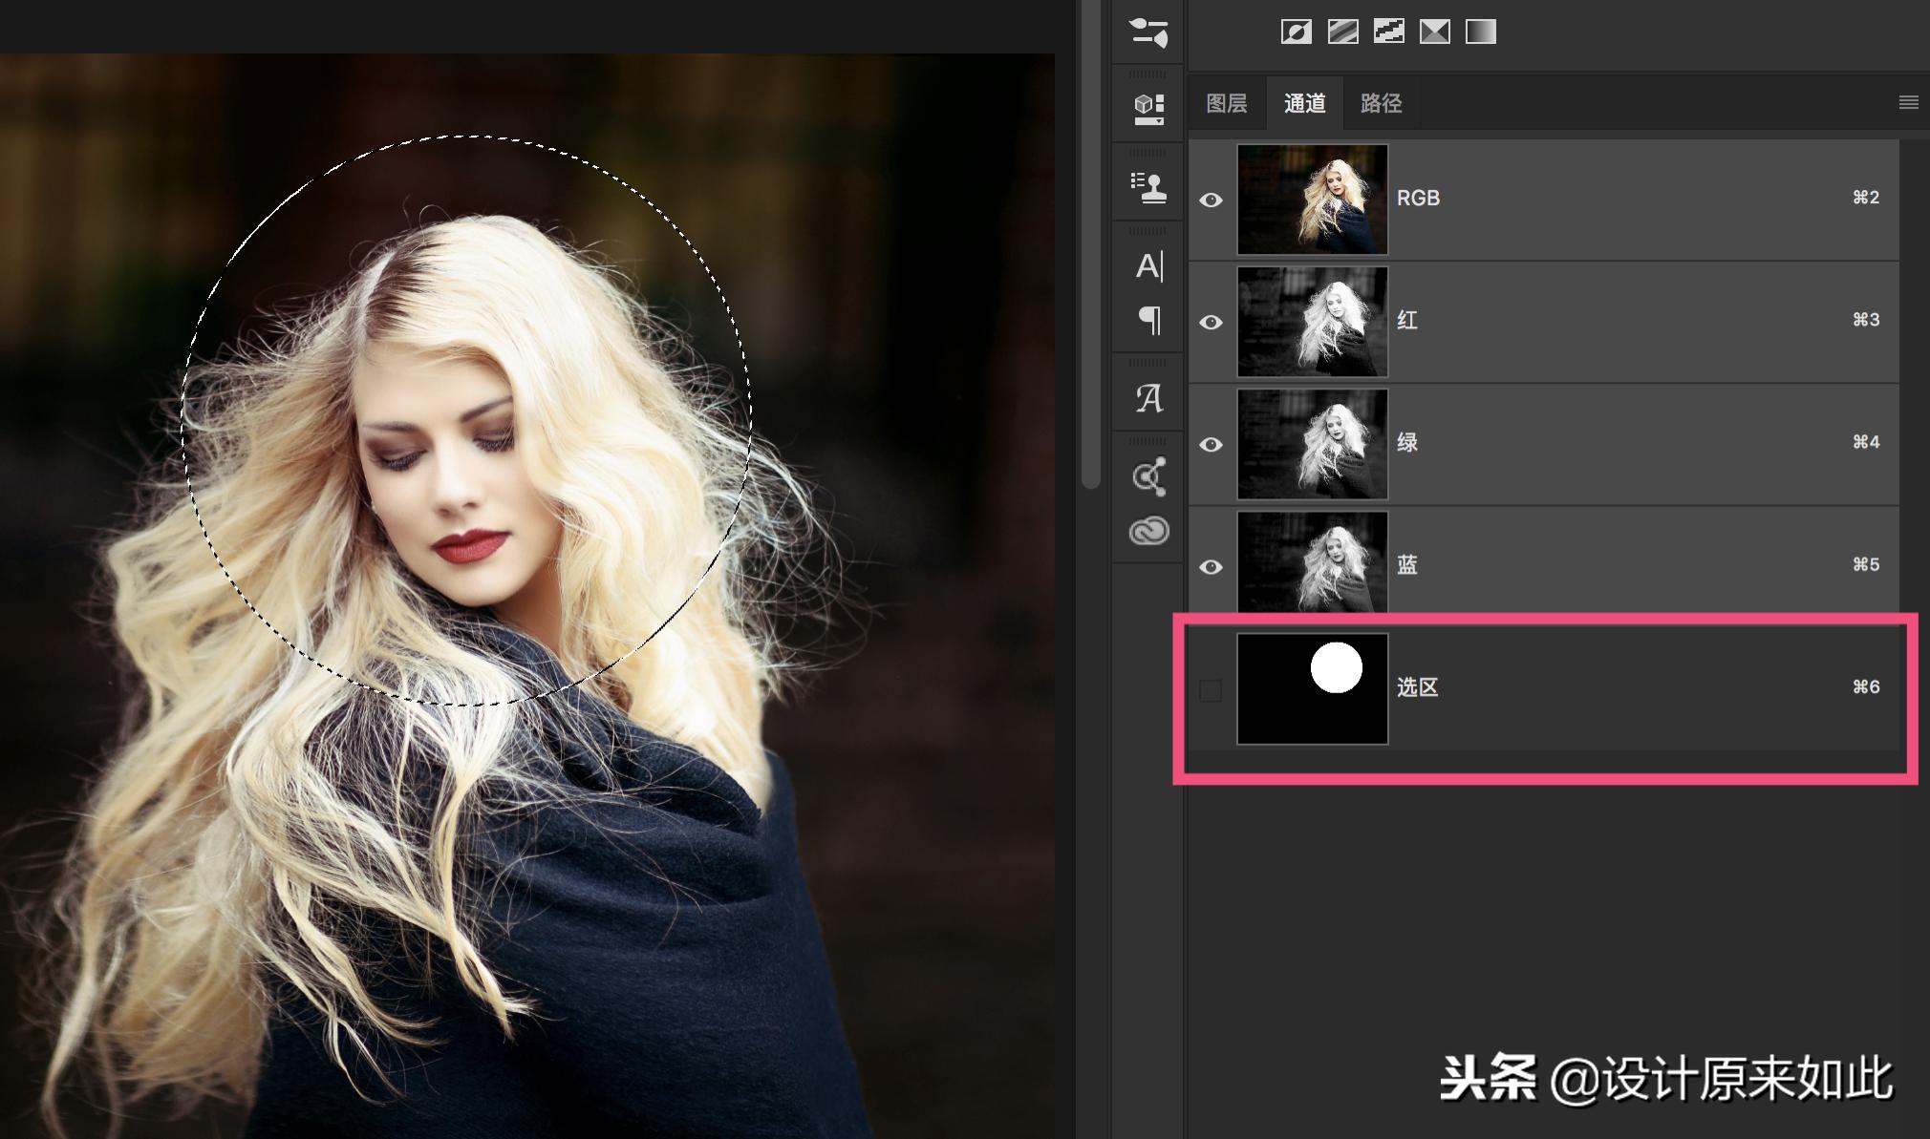
Task: Click the Invert adjustment icon
Action: coord(1296,32)
